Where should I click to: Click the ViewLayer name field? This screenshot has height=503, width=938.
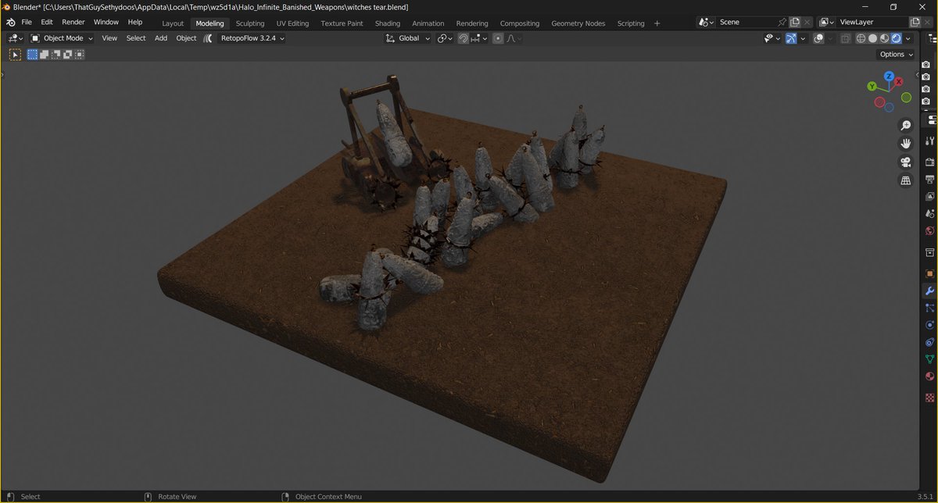pyautogui.click(x=874, y=23)
